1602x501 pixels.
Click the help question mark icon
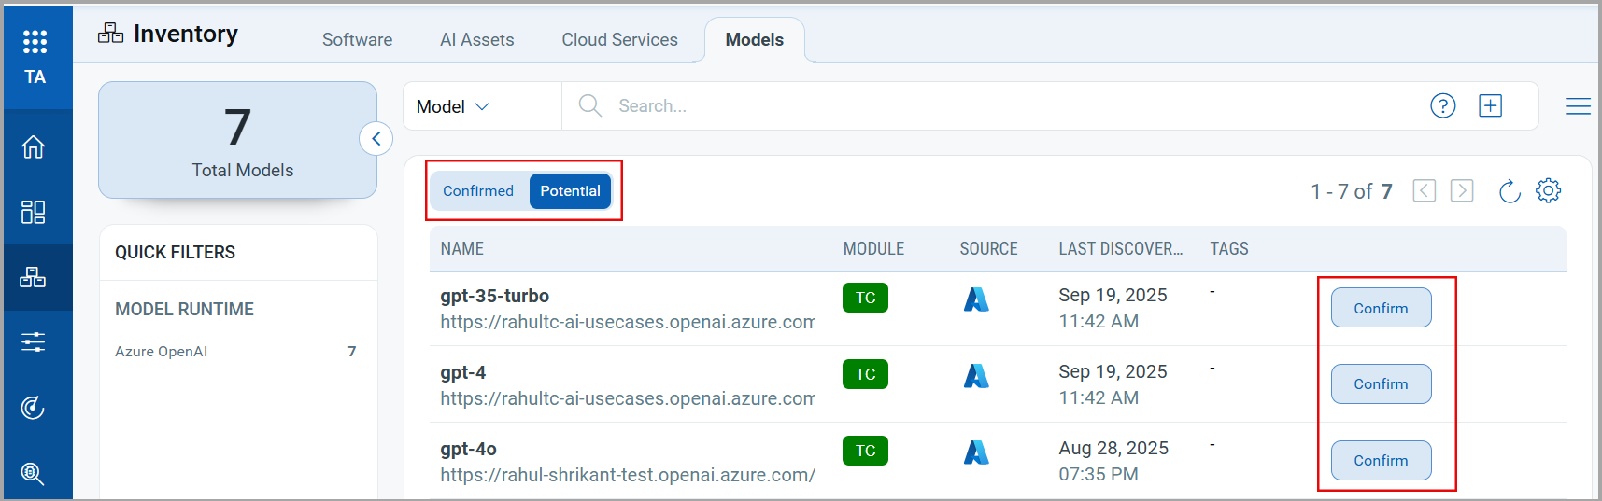1442,106
